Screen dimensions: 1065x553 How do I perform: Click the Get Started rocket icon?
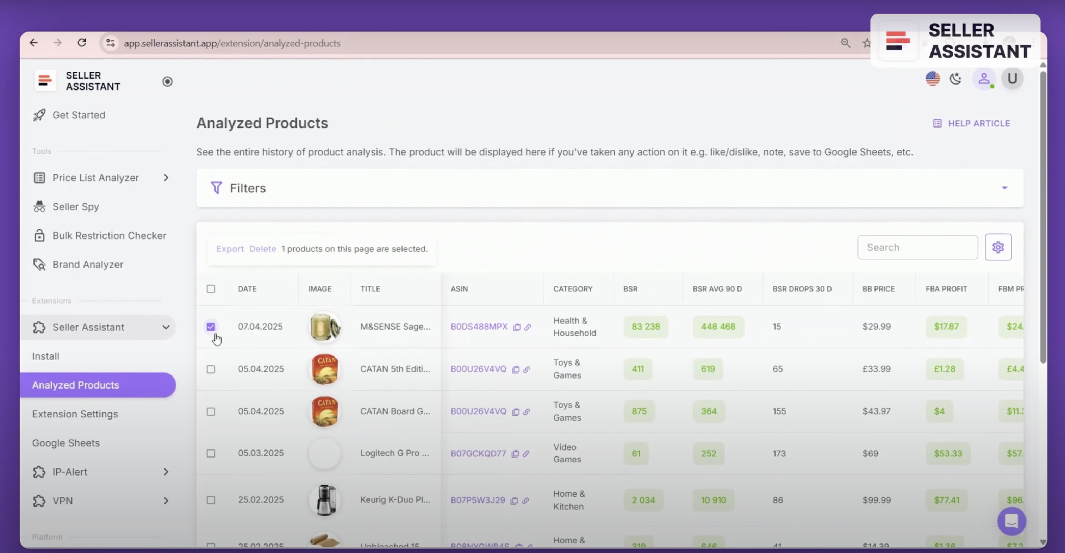click(39, 115)
